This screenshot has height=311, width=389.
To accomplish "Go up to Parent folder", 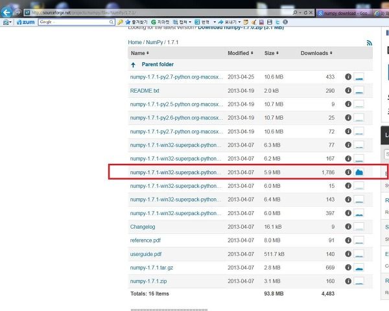I will (158, 65).
